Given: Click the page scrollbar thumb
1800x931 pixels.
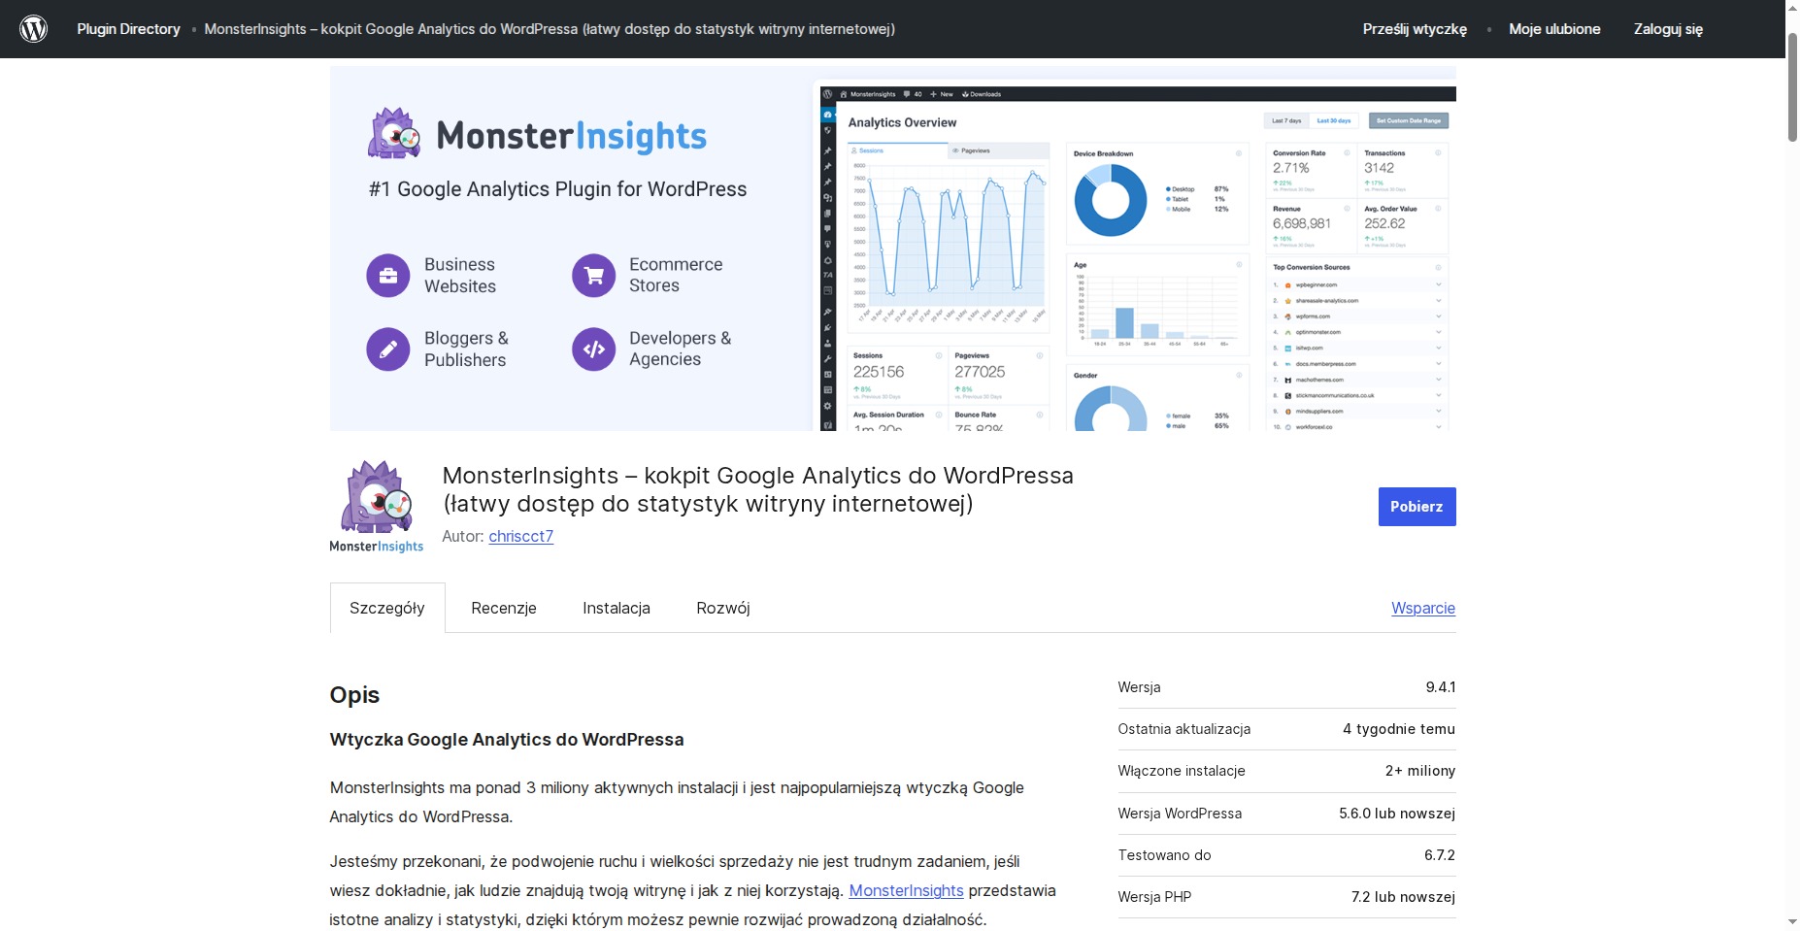Looking at the screenshot, I should [x=1792, y=87].
